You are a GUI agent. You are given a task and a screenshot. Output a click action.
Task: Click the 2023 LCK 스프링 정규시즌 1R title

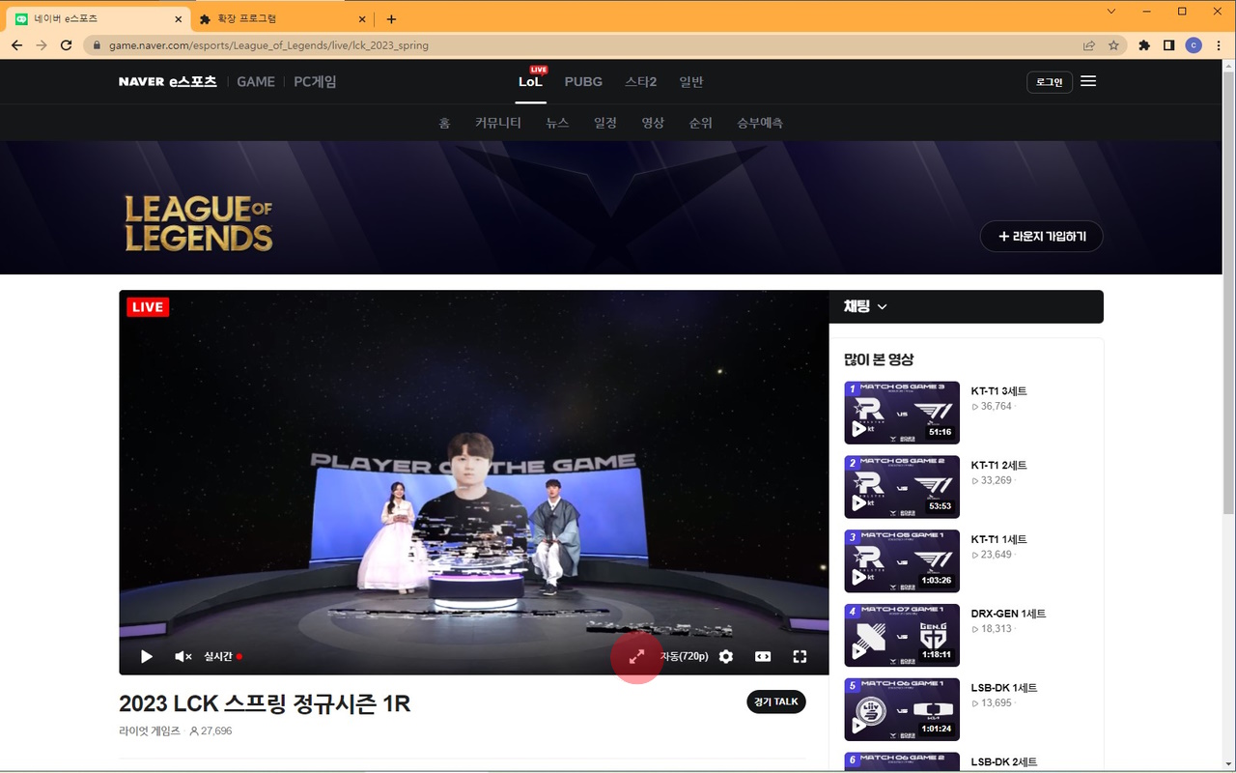pyautogui.click(x=265, y=703)
